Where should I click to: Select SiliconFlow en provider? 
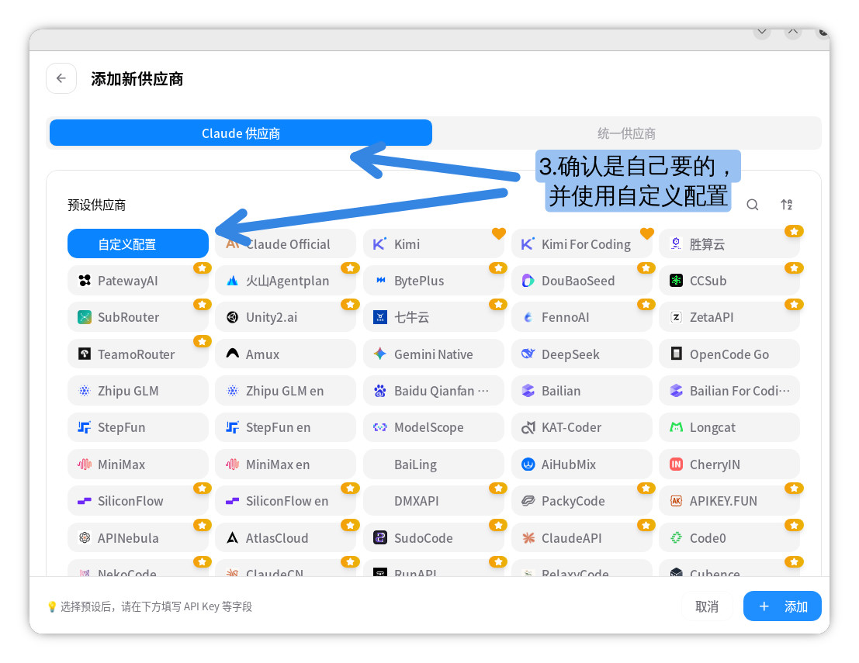coord(286,500)
